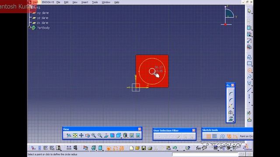Toggle Geometrical Constraints in Sketch tools

point(229,137)
